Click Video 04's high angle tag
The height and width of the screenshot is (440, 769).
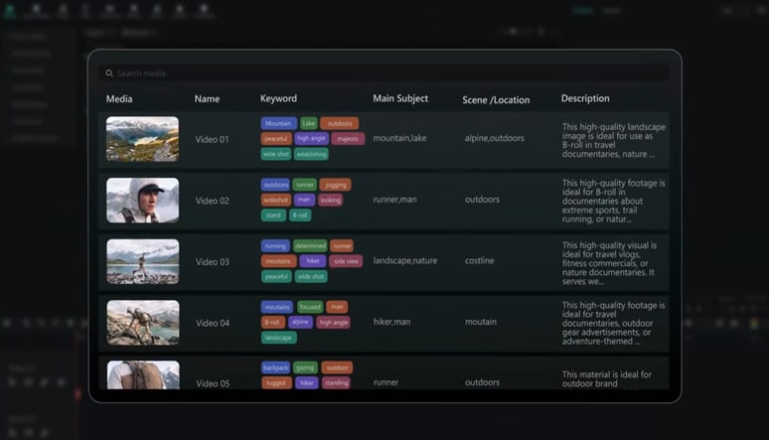[x=333, y=322]
